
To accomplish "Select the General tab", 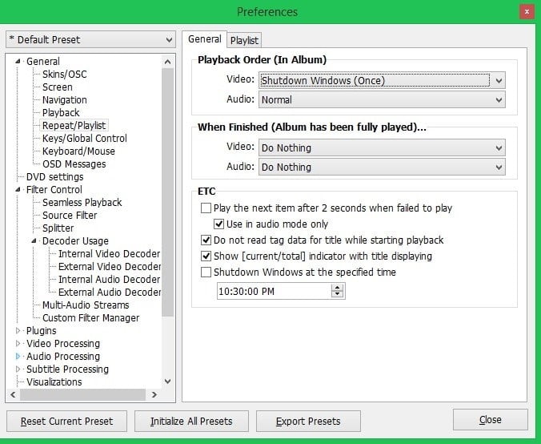I will [x=204, y=39].
